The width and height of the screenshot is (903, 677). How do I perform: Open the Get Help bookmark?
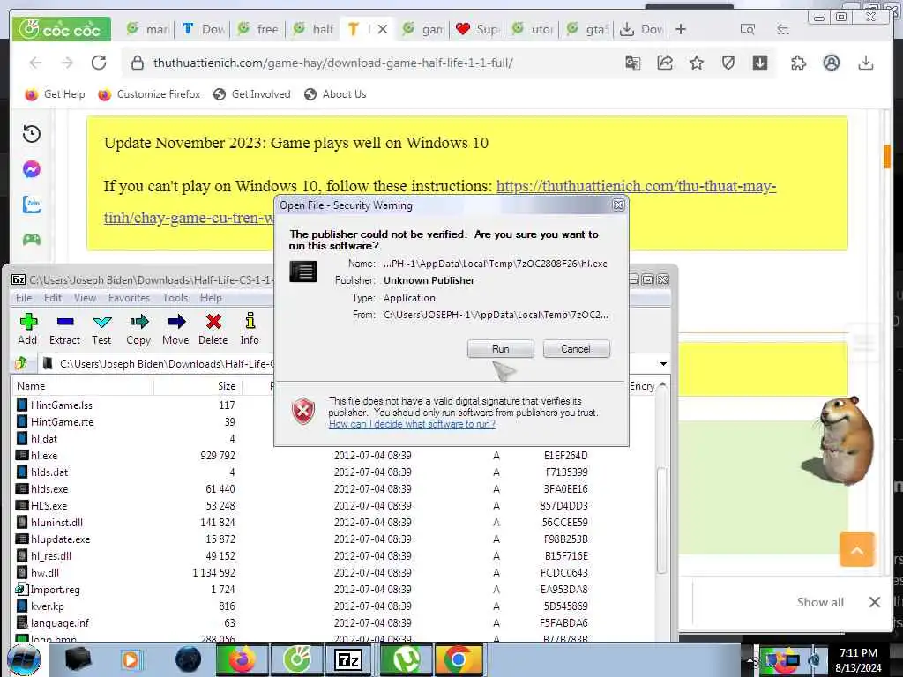[x=55, y=94]
